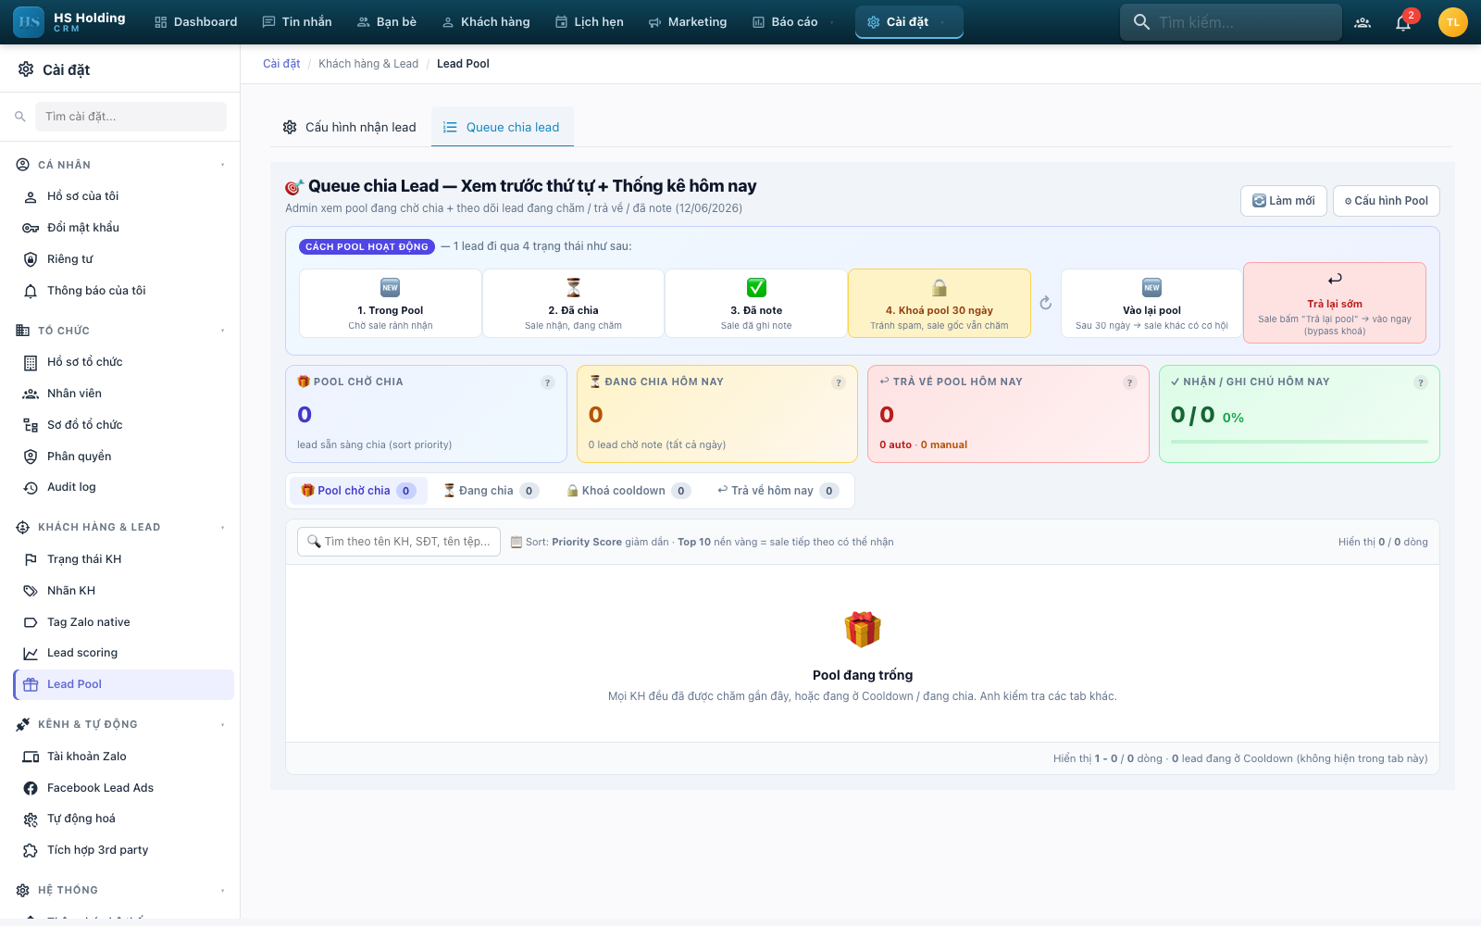The width and height of the screenshot is (1481, 926).
Task: Show help for Trả về pool hôm nay card
Action: (1130, 382)
